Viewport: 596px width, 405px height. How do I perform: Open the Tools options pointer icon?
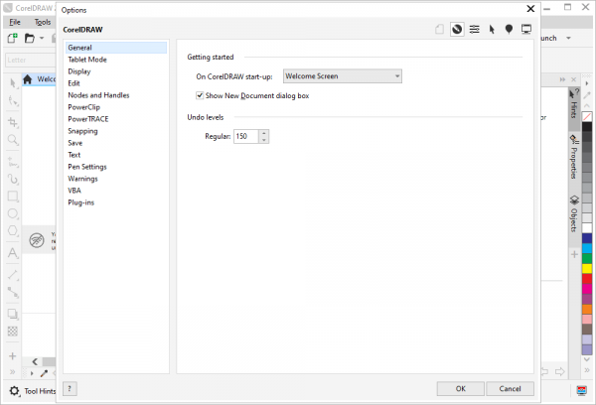[492, 30]
